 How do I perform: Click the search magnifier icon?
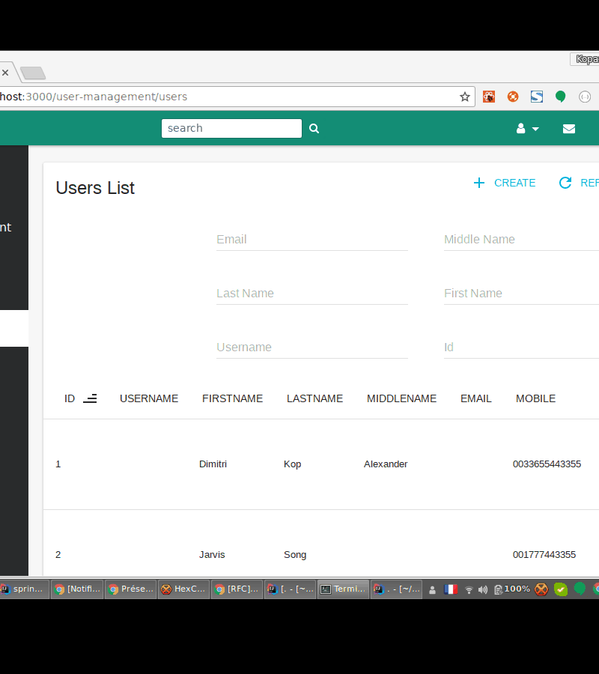pyautogui.click(x=314, y=128)
